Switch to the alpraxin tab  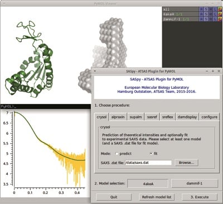[x=118, y=117]
